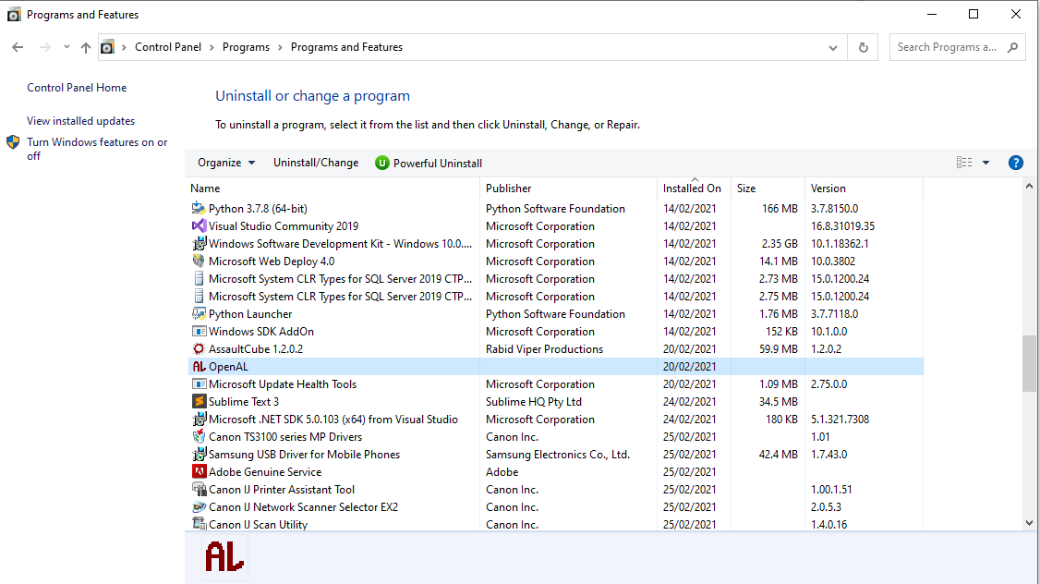The width and height of the screenshot is (1040, 584).
Task: Sort by the Installed On column header
Action: point(694,189)
